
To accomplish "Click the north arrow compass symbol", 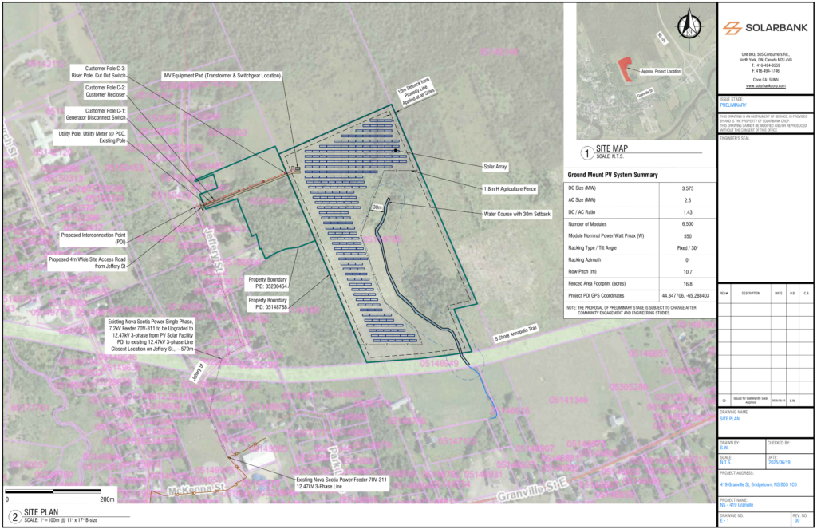I will coord(689,25).
